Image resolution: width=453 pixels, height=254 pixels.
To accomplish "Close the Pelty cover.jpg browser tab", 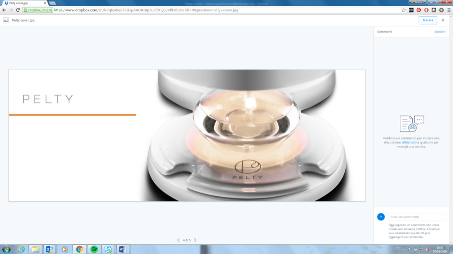I will coord(45,3).
